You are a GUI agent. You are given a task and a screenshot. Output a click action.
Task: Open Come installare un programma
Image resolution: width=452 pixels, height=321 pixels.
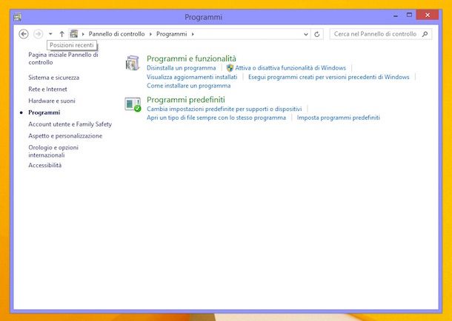coord(188,86)
